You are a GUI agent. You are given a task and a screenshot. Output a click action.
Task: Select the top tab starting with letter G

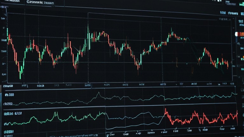point(40,3)
